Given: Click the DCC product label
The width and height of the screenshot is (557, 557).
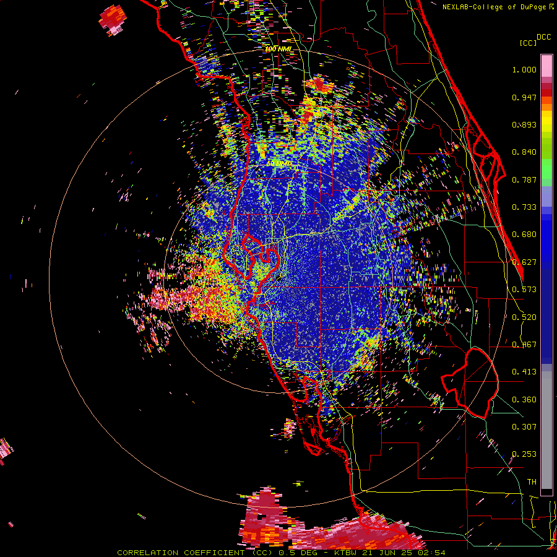Looking at the screenshot, I should (543, 37).
